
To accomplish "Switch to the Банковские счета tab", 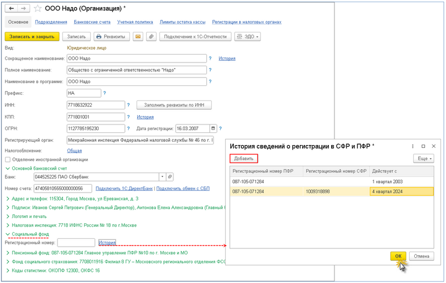I will pyautogui.click(x=92, y=22).
